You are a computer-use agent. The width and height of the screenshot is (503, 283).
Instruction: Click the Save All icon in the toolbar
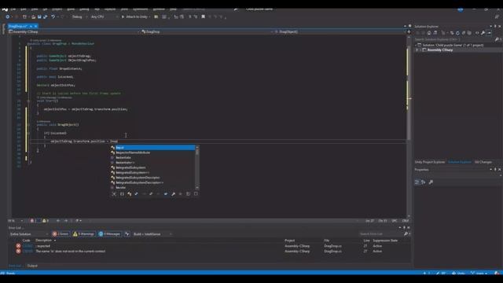tap(45, 17)
